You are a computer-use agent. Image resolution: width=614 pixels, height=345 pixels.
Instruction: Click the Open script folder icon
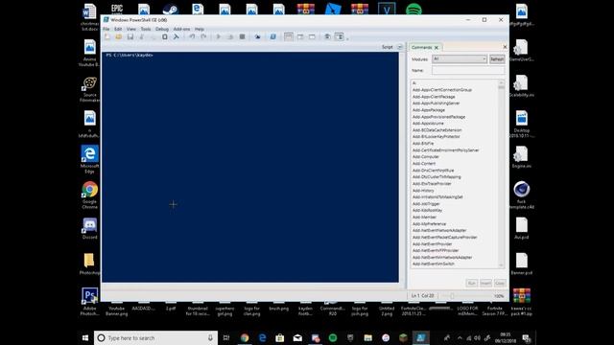[x=119, y=36]
